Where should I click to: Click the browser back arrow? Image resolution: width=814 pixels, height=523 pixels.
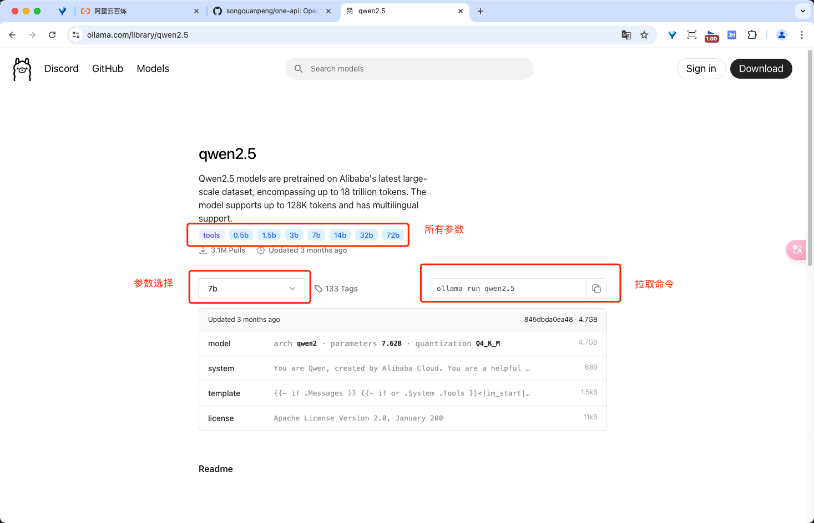point(12,35)
